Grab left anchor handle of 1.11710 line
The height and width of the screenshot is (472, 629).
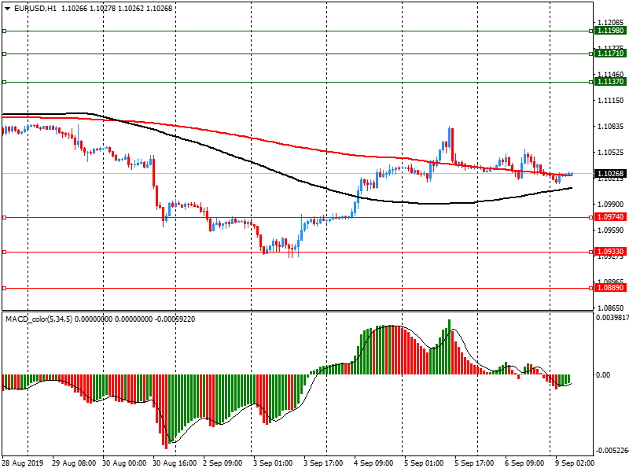(x=5, y=53)
